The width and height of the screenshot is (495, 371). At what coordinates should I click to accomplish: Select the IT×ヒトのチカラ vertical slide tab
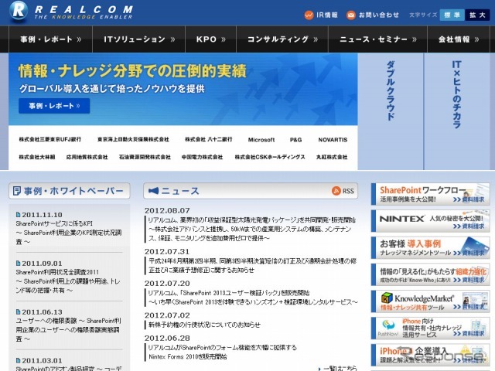(456, 111)
